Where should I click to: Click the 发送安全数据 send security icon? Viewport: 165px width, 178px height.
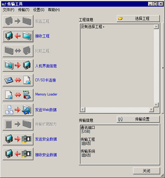[18, 139]
